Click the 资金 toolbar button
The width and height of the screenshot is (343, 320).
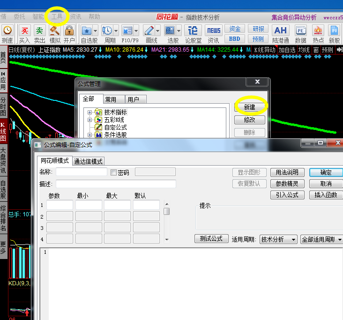tap(235, 29)
